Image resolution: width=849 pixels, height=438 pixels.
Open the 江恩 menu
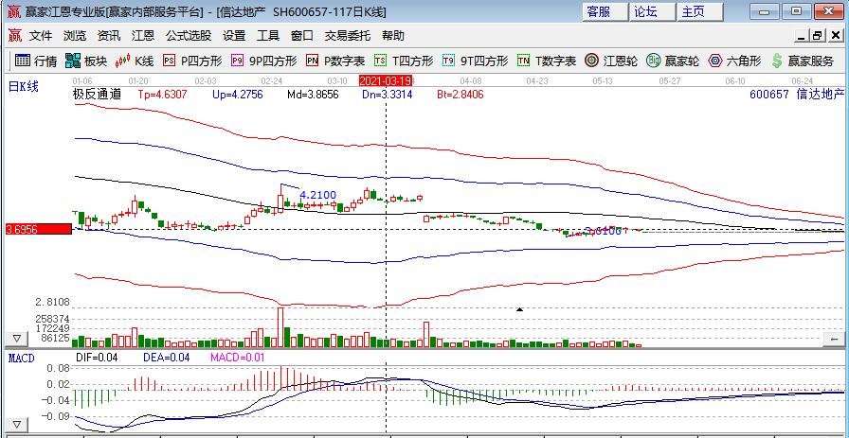pos(143,36)
